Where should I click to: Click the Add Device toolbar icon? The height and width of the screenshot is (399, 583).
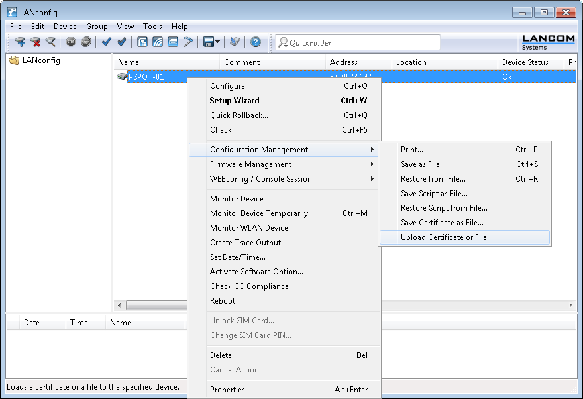click(20, 42)
